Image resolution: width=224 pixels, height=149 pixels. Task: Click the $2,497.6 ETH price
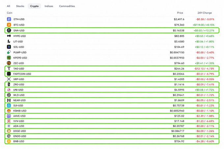[x=179, y=19]
